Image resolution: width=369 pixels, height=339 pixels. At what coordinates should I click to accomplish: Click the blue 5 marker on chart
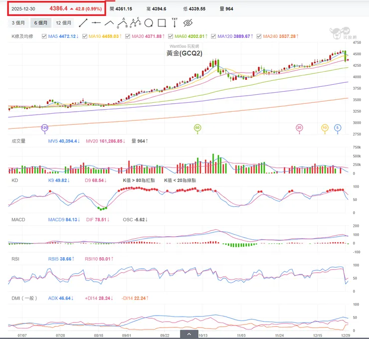coord(338,128)
